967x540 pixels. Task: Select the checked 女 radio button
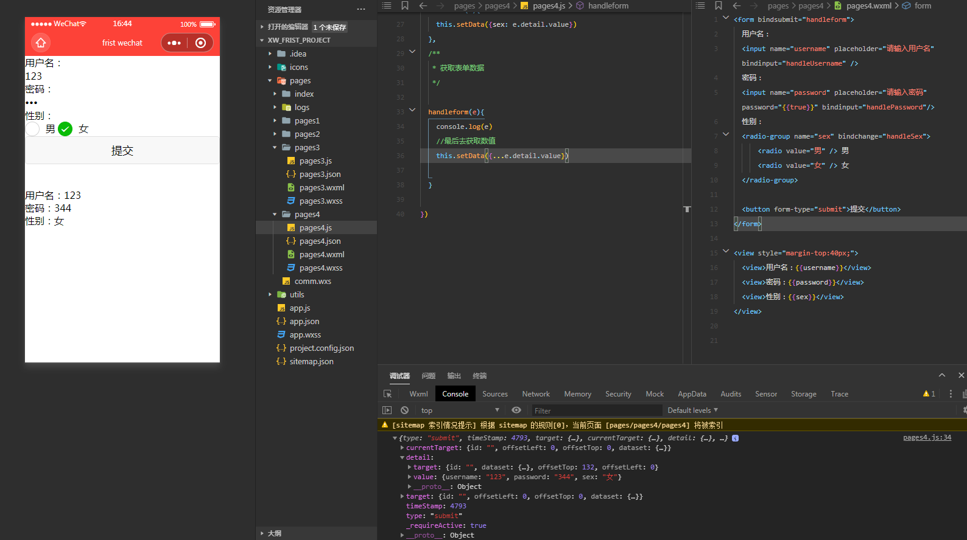65,129
